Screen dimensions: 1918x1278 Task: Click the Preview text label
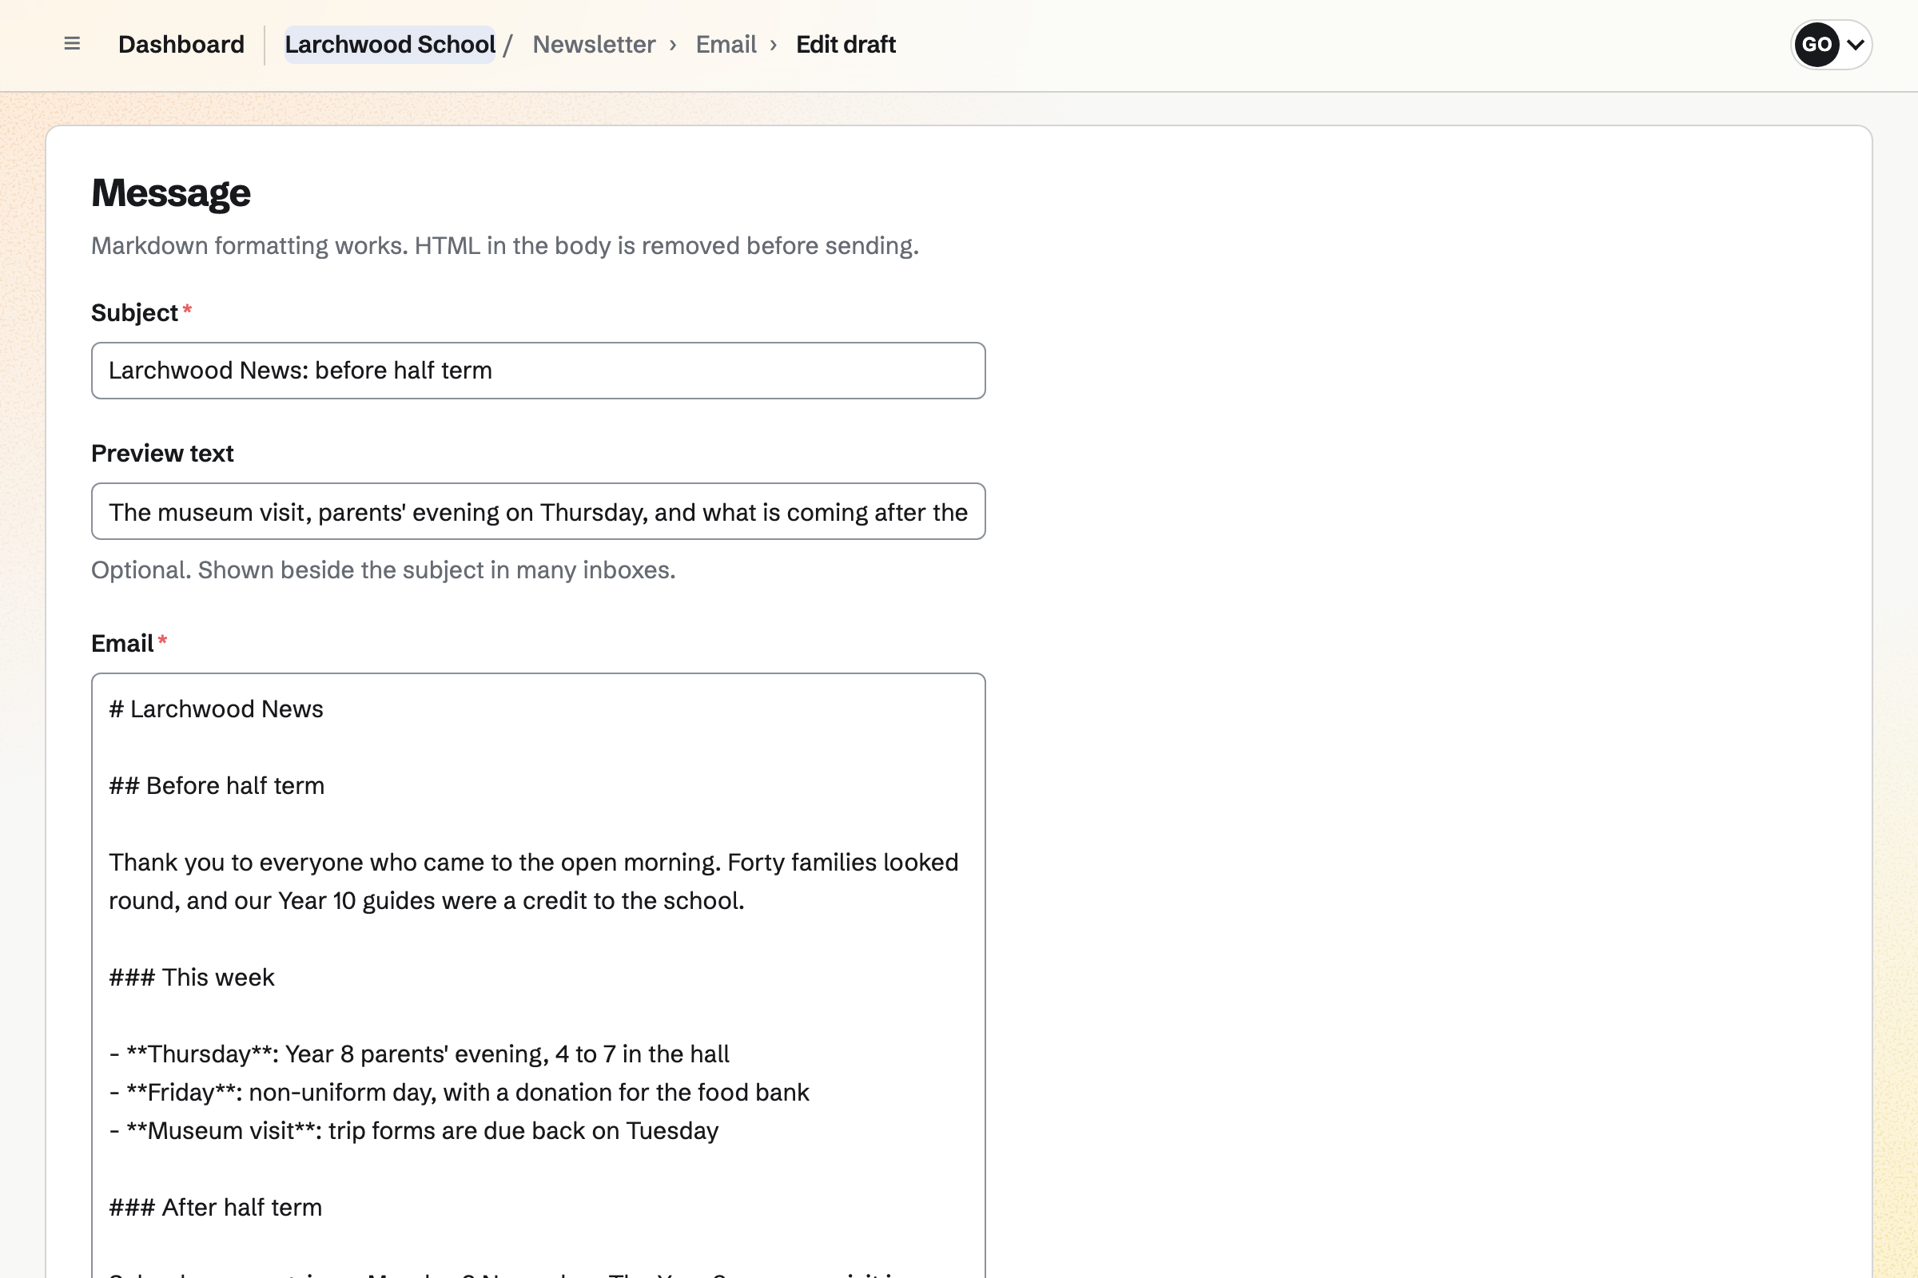click(162, 453)
